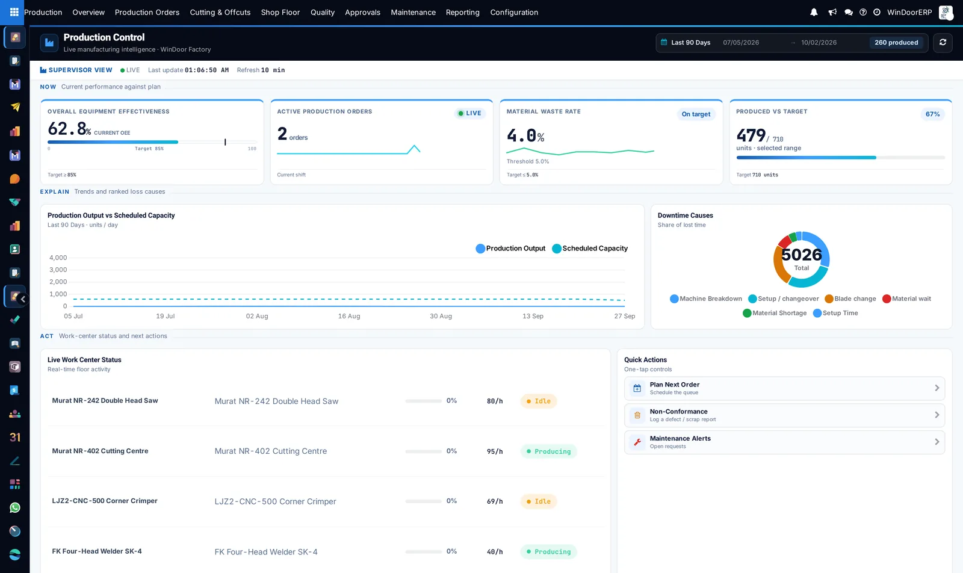Viewport: 963px width, 573px height.
Task: Toggle Setup / changeover legend entry
Action: [x=784, y=299]
